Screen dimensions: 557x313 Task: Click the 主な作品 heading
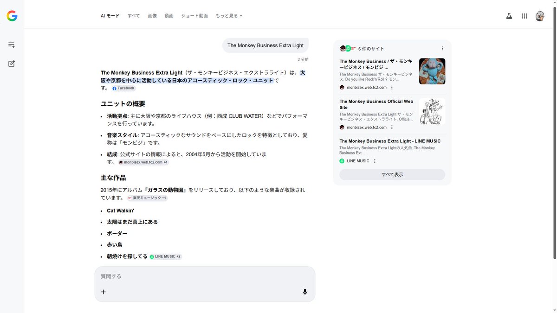pyautogui.click(x=113, y=178)
